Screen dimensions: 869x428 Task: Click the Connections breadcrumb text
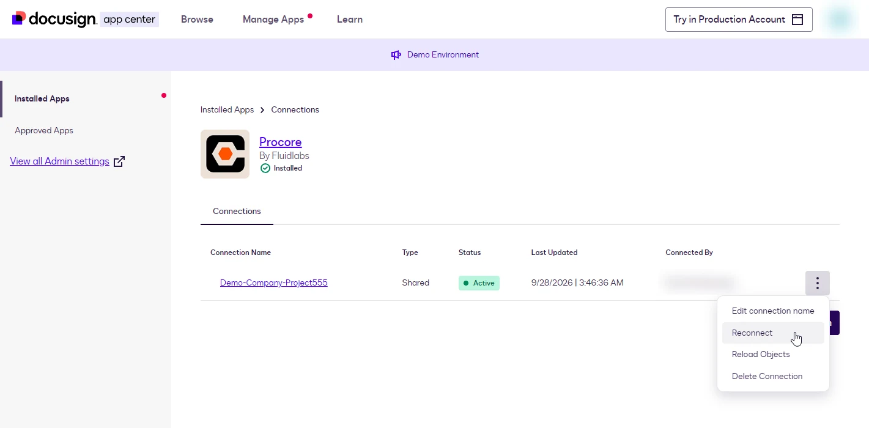pyautogui.click(x=295, y=110)
